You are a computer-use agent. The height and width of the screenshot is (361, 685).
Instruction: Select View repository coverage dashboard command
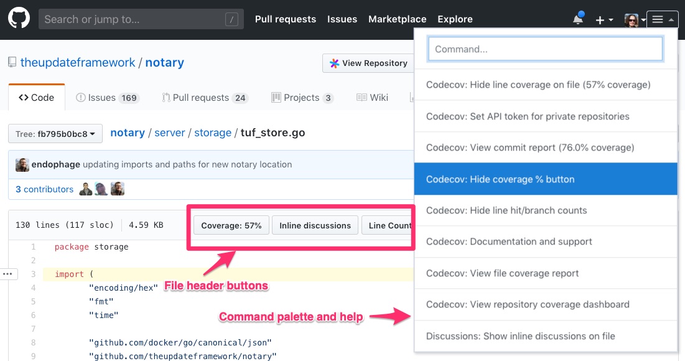[546, 304]
